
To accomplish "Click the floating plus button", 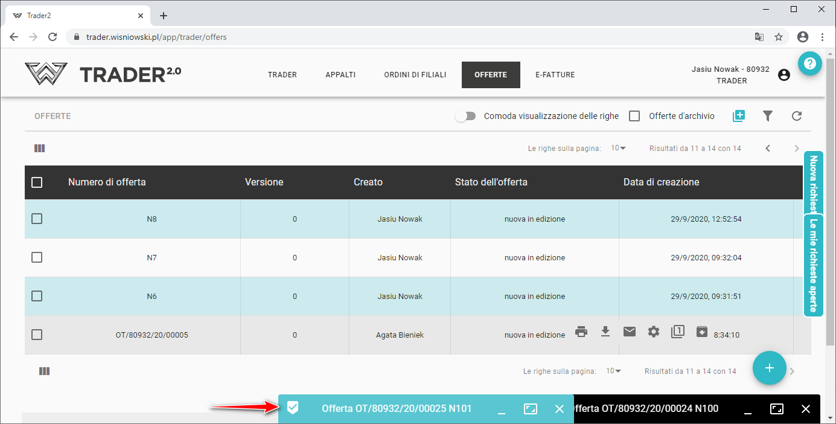I will [x=769, y=367].
